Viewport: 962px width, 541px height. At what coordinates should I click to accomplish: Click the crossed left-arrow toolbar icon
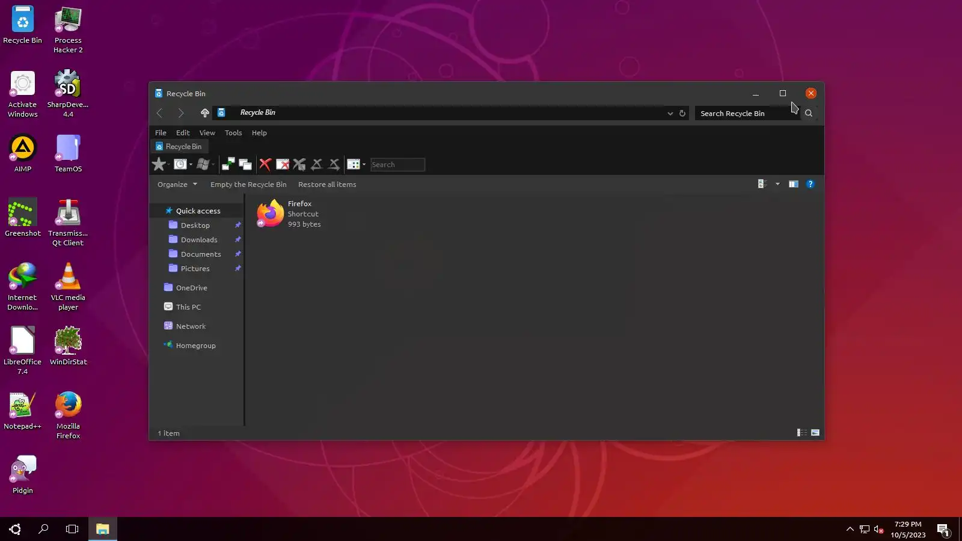click(317, 164)
